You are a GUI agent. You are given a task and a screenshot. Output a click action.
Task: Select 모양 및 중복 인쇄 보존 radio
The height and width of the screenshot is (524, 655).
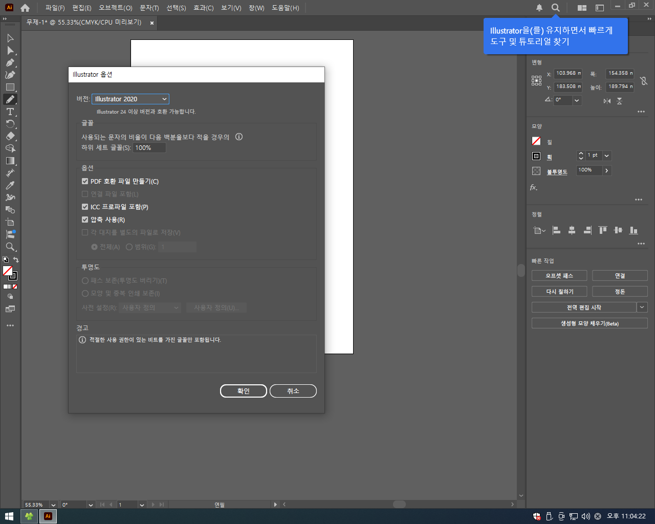(85, 293)
